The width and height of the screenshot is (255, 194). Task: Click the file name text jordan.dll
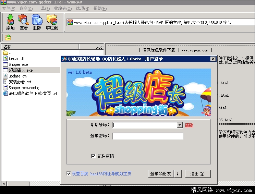[16, 59]
